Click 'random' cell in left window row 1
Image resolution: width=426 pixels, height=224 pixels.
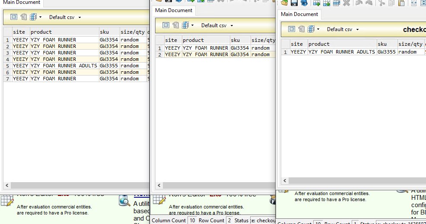coord(133,40)
